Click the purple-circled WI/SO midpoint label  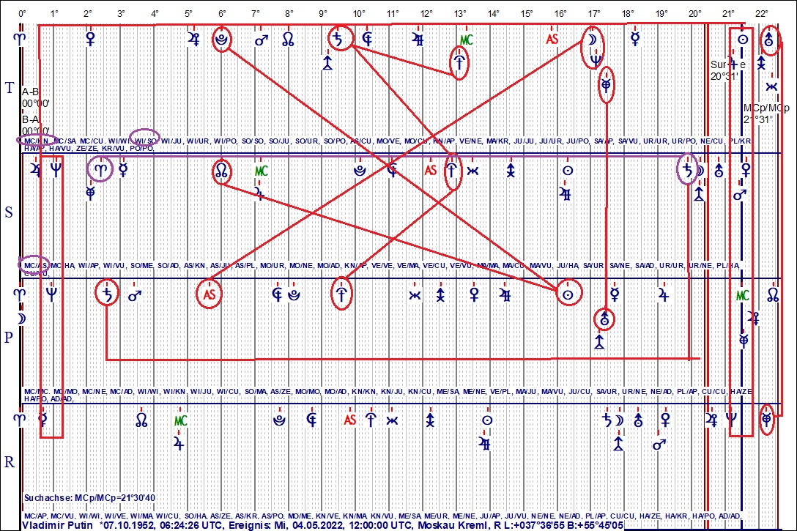(144, 139)
